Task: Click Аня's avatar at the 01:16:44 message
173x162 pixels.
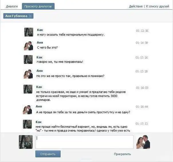Action: [27, 109]
